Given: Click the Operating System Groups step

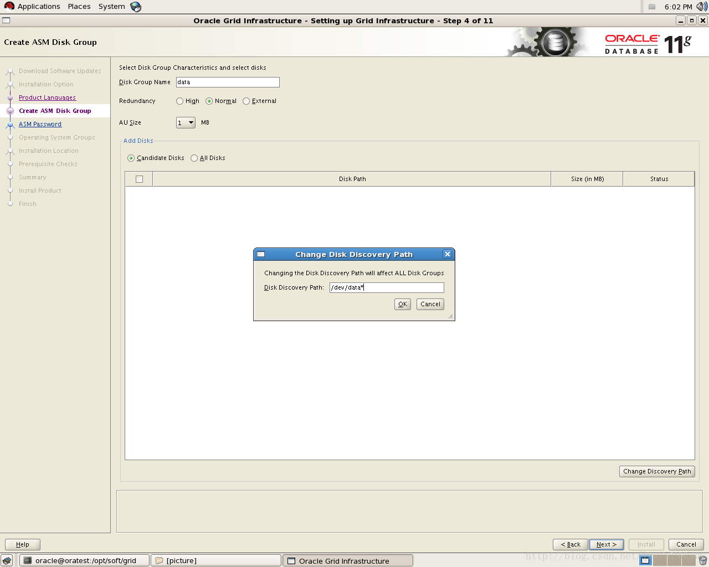Looking at the screenshot, I should (x=56, y=137).
